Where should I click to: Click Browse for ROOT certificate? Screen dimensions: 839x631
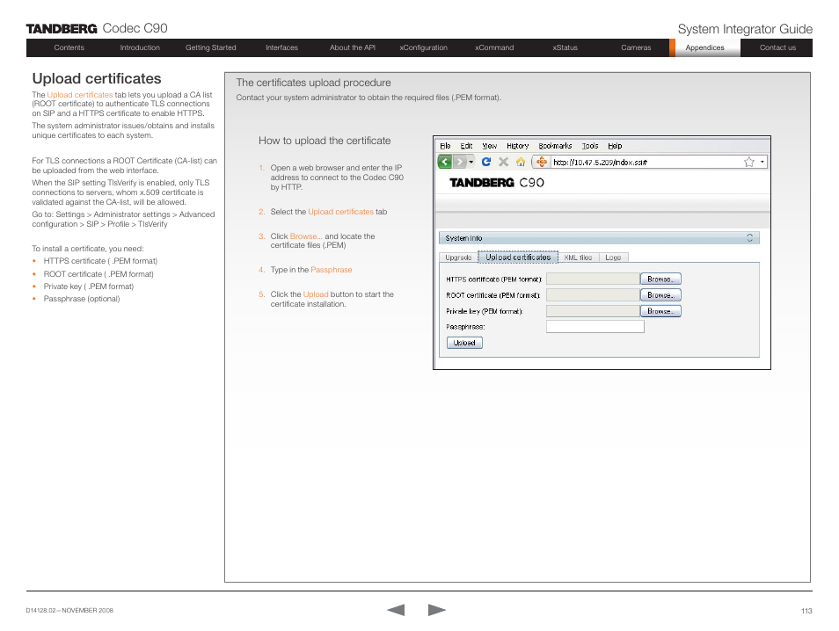(660, 295)
